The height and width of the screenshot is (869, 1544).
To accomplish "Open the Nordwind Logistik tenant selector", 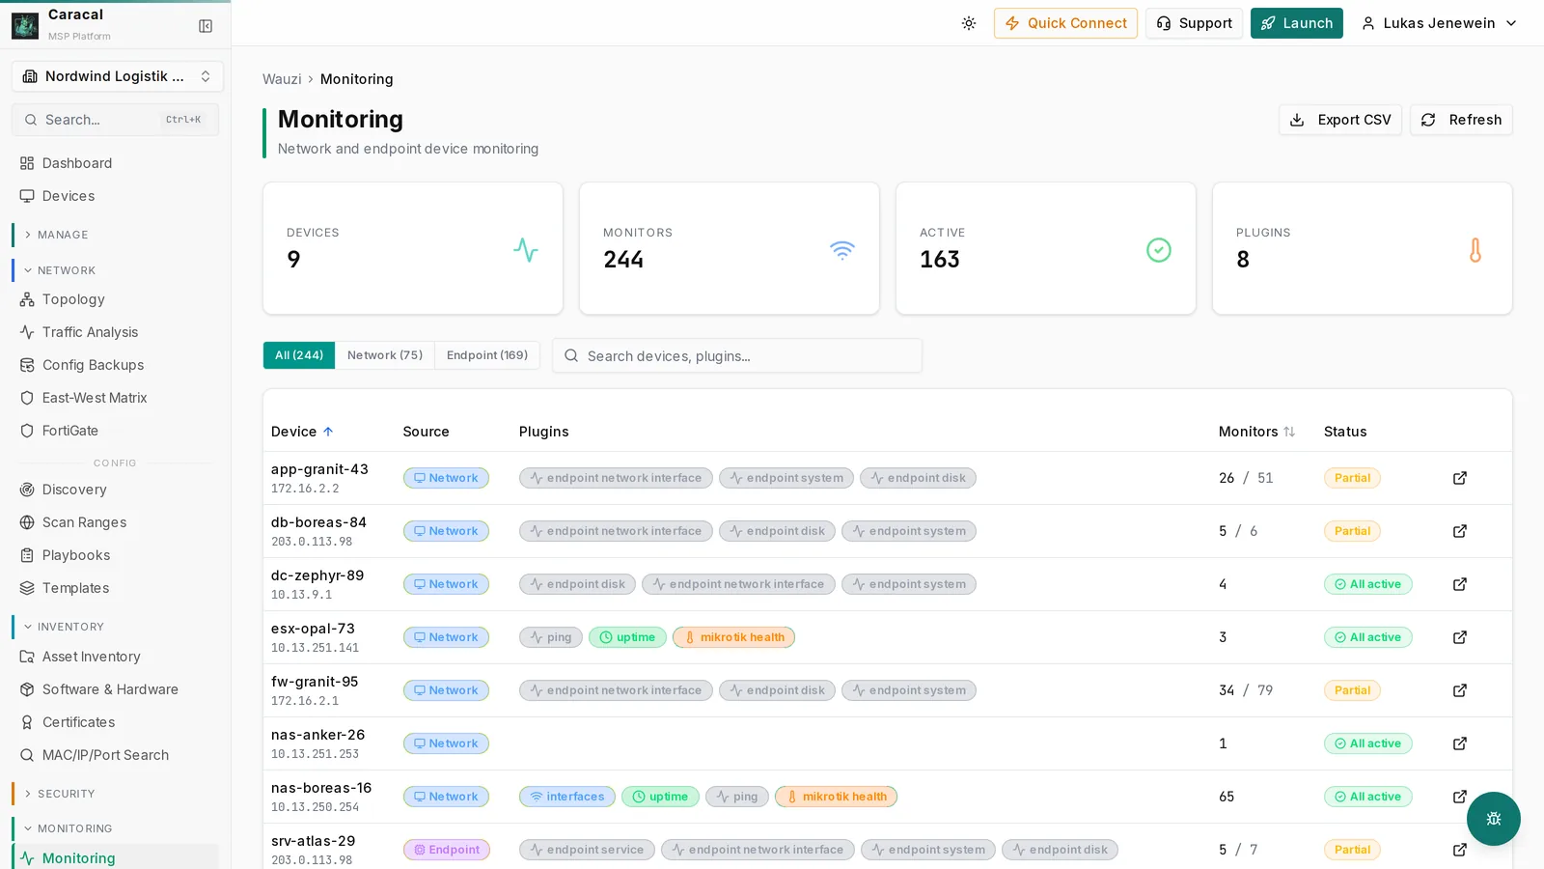I will tap(117, 76).
